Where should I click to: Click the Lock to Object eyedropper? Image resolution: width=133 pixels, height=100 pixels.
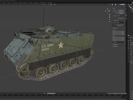pos(124,22)
